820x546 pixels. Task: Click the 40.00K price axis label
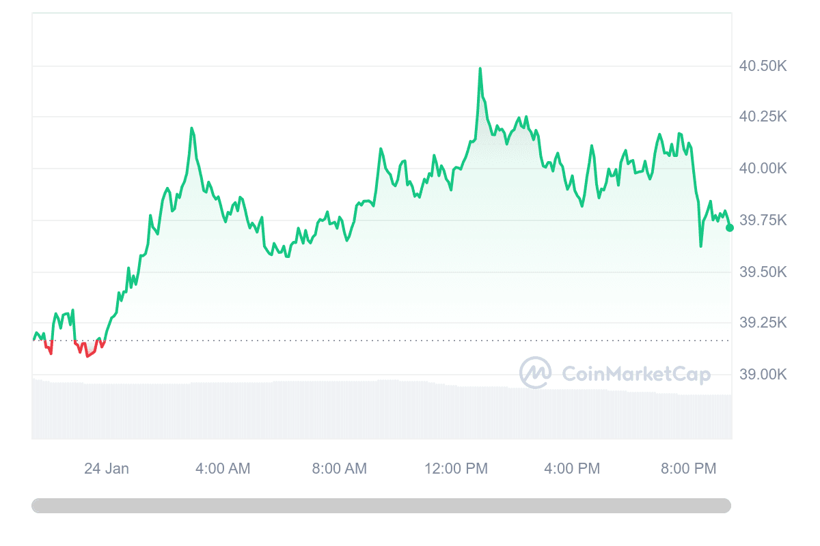tap(763, 169)
